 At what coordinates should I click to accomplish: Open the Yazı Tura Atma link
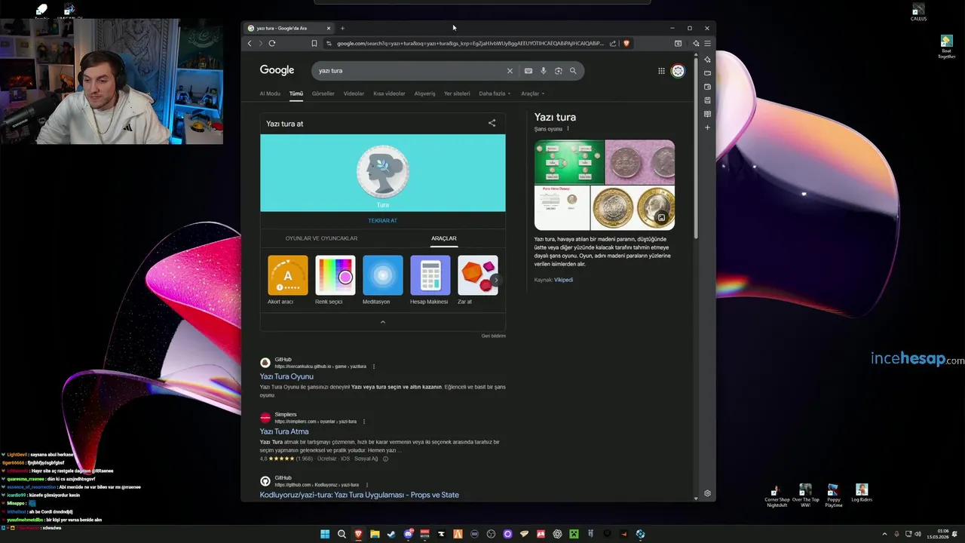point(284,431)
